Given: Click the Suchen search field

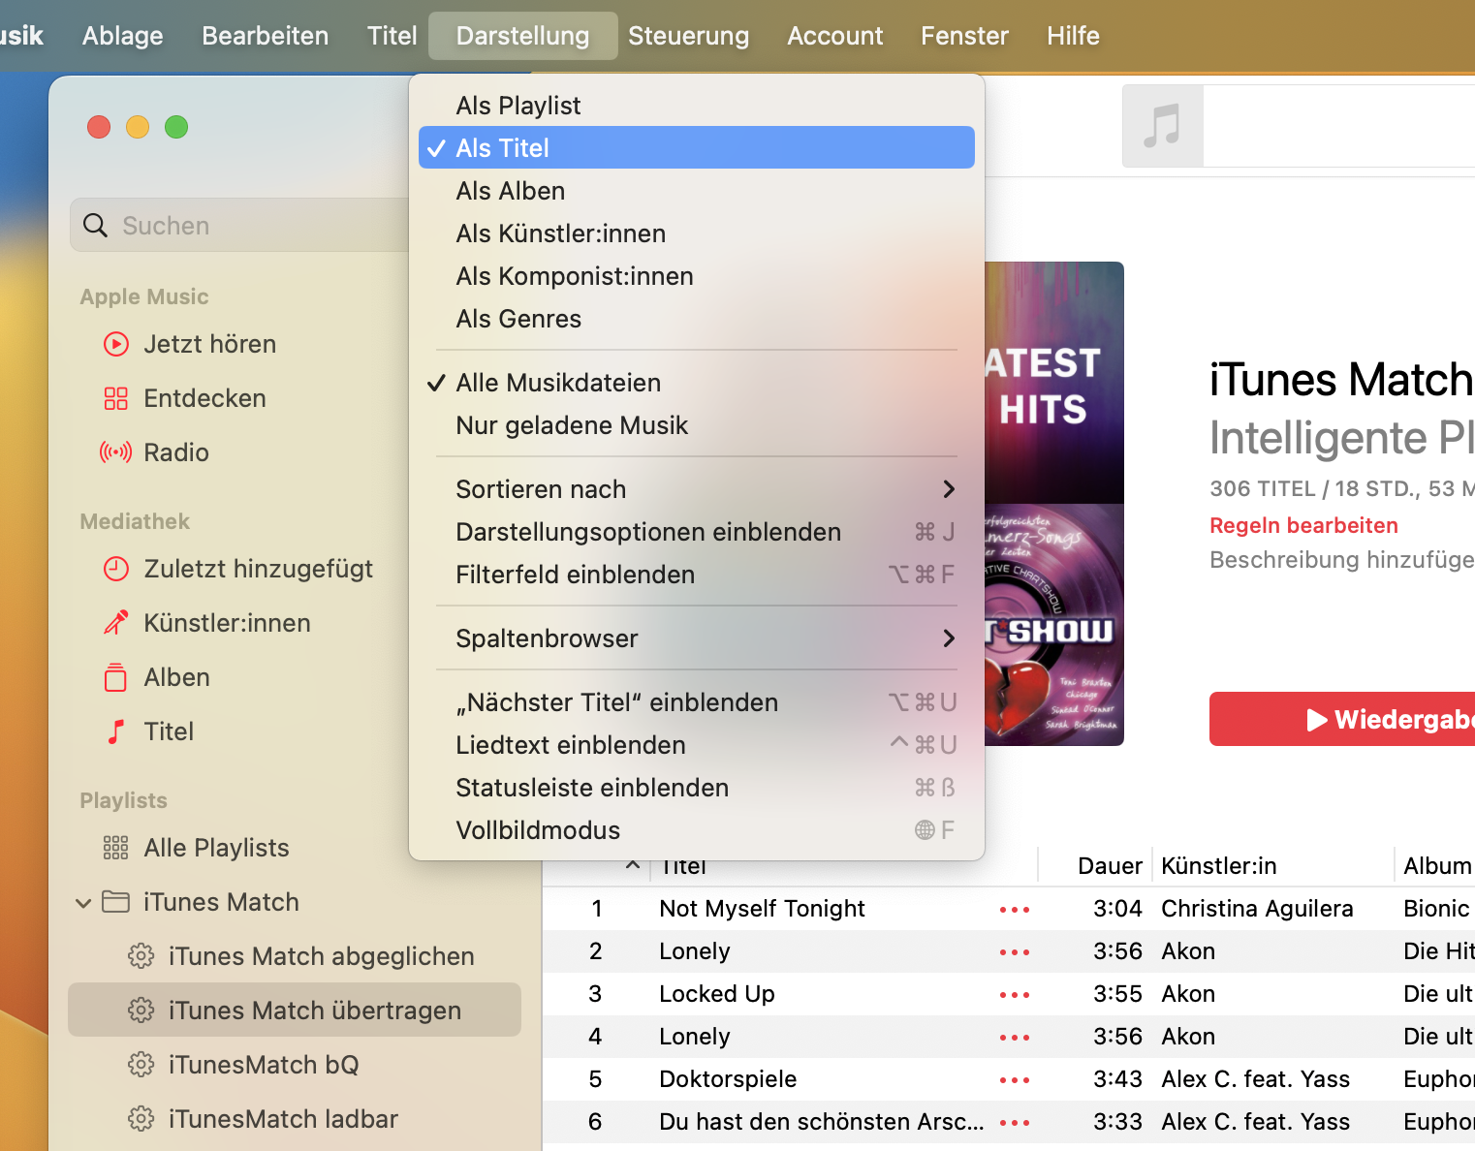Looking at the screenshot, I should pos(240,226).
